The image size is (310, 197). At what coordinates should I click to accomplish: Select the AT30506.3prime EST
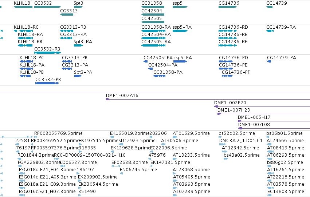162,144
